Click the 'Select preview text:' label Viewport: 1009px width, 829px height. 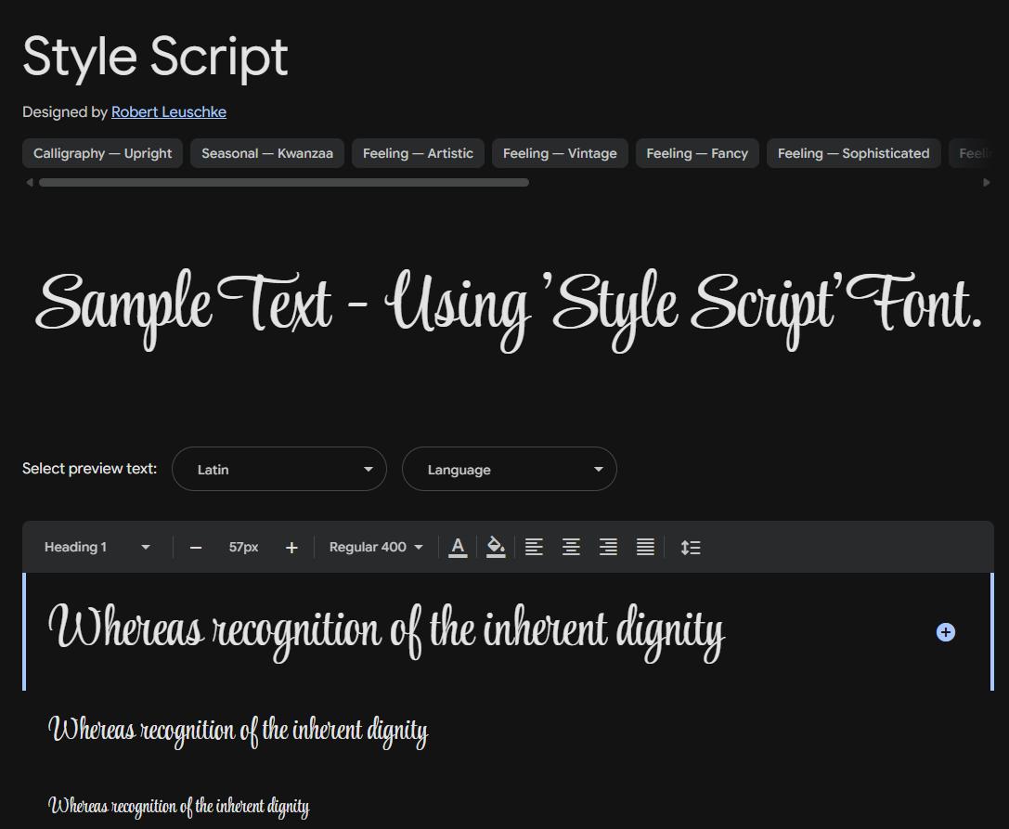(x=89, y=469)
